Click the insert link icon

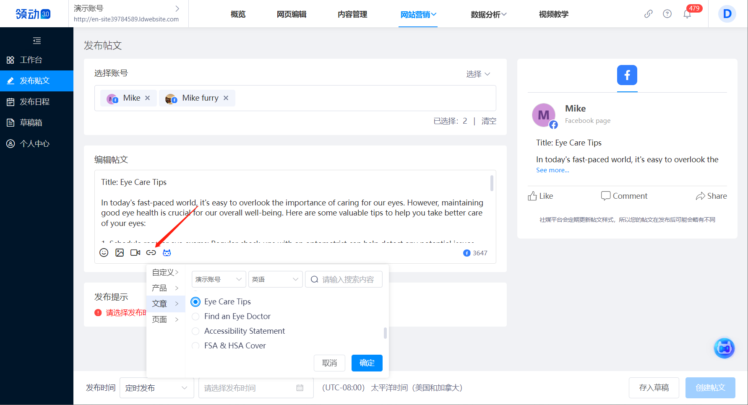click(151, 252)
